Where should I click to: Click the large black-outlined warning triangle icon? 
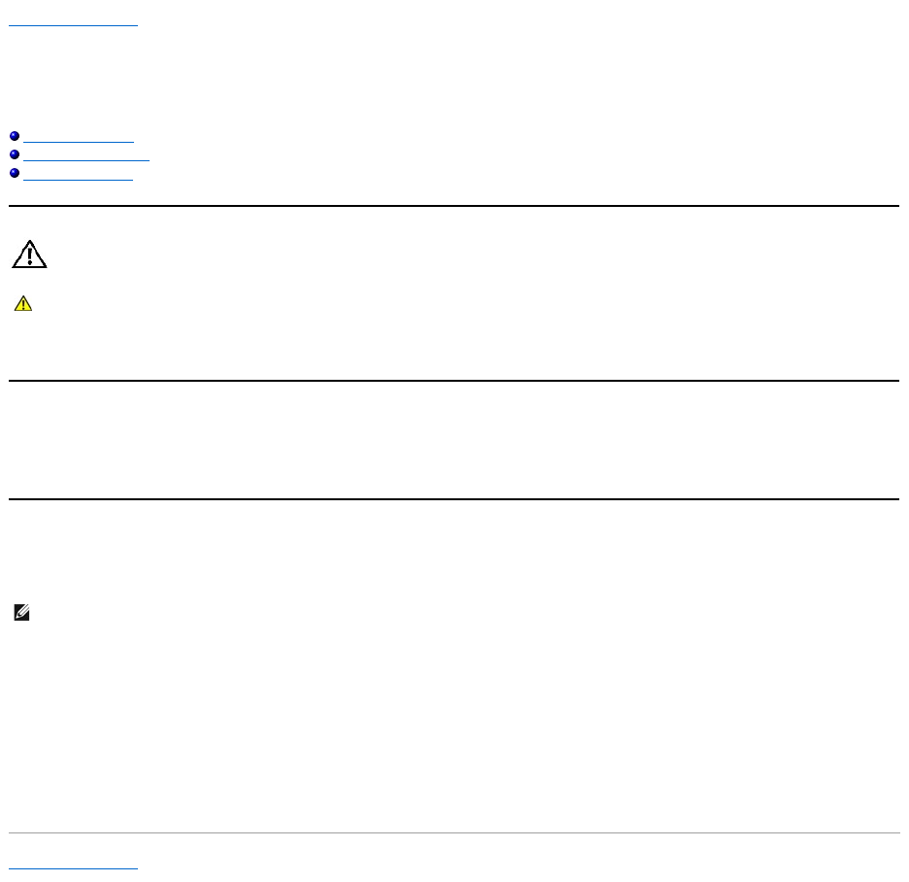(x=29, y=254)
